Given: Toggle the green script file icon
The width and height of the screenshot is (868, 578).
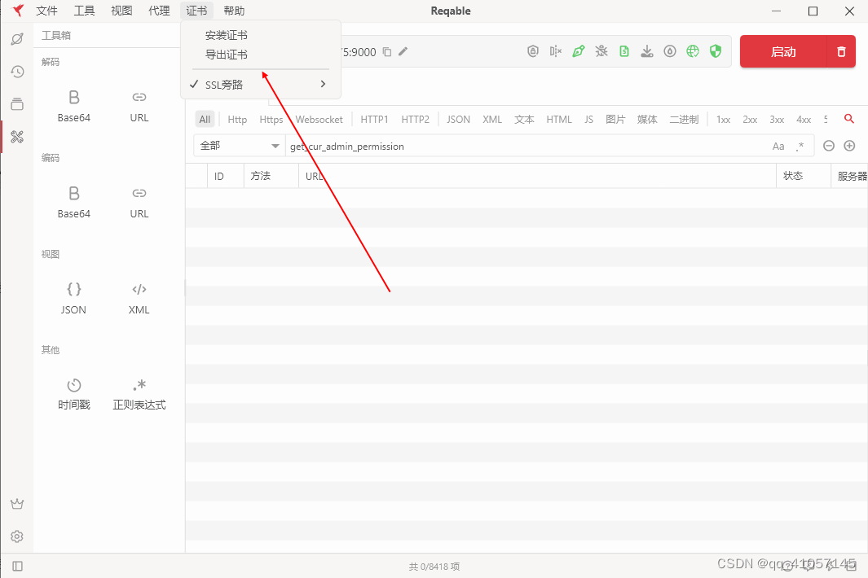Looking at the screenshot, I should pos(623,51).
